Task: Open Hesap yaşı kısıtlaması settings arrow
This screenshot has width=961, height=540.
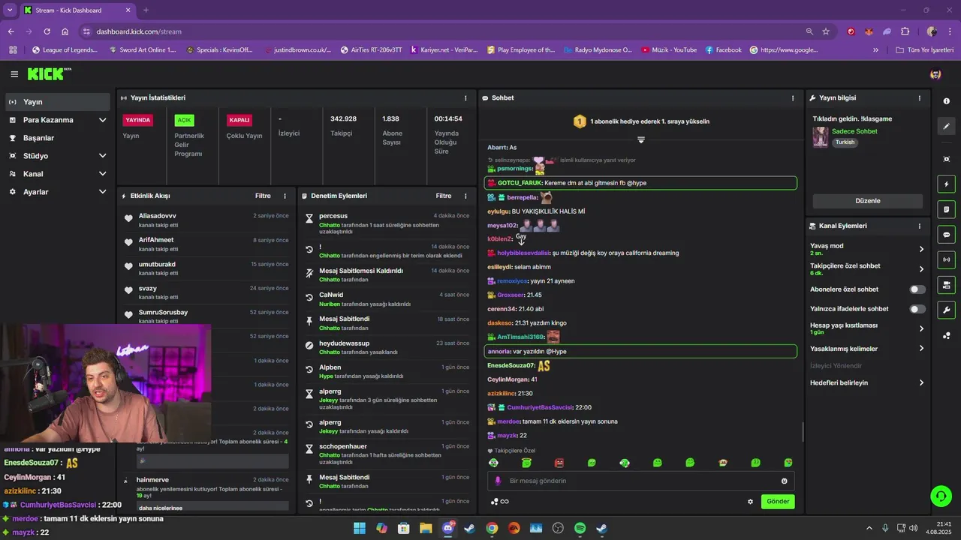Action: pos(921,328)
